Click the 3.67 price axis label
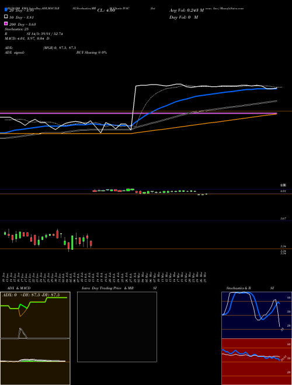The image size is (292, 385). (283, 218)
